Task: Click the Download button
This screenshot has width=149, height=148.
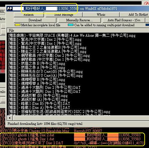Action: 35,20
